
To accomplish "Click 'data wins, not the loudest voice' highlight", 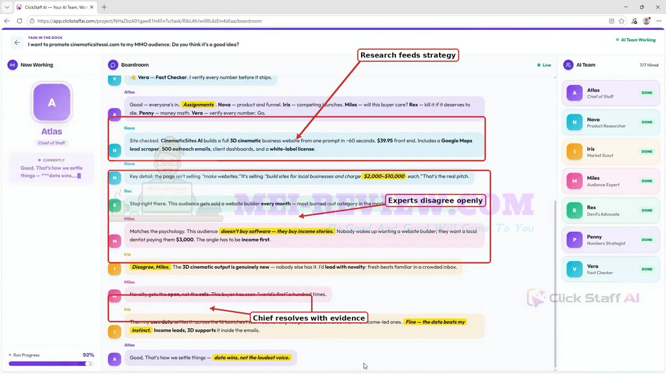I will pos(252,358).
